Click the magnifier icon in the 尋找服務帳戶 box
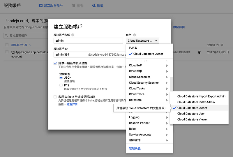 [6, 36]
